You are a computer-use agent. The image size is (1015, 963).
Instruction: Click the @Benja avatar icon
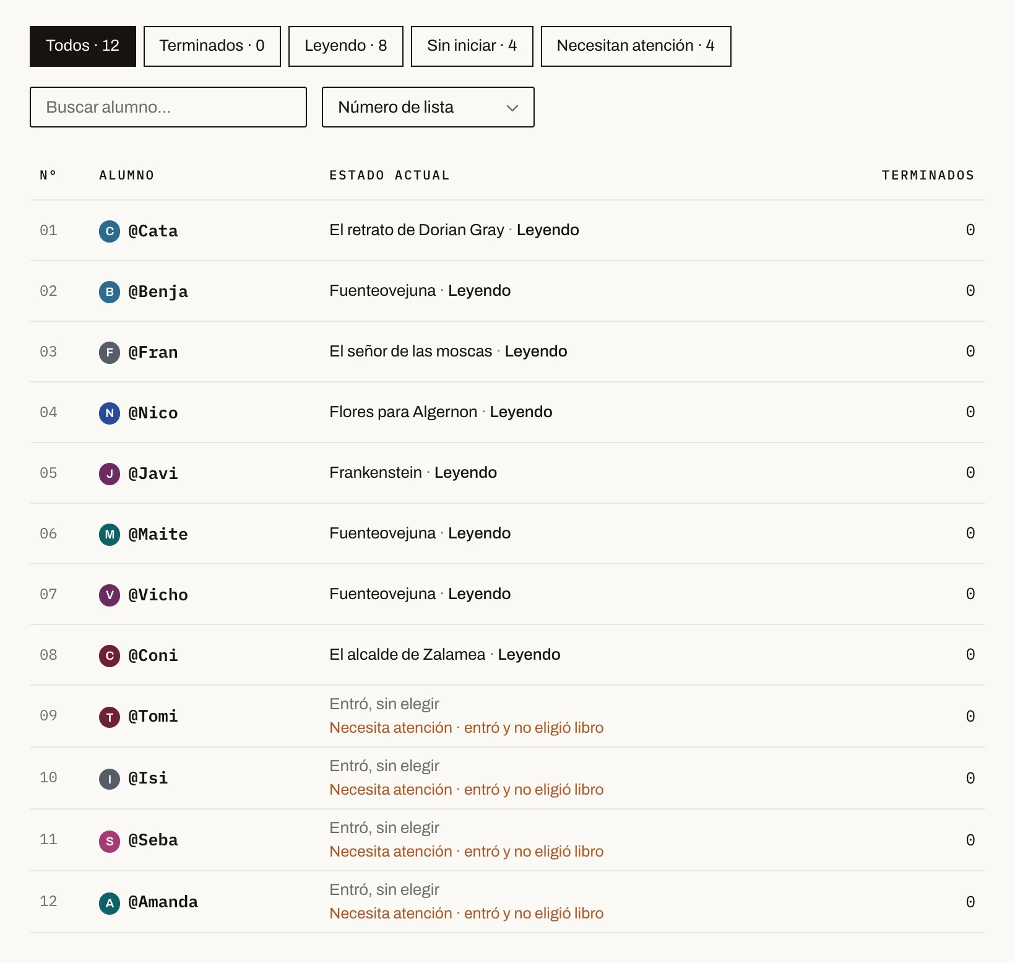pyautogui.click(x=110, y=292)
